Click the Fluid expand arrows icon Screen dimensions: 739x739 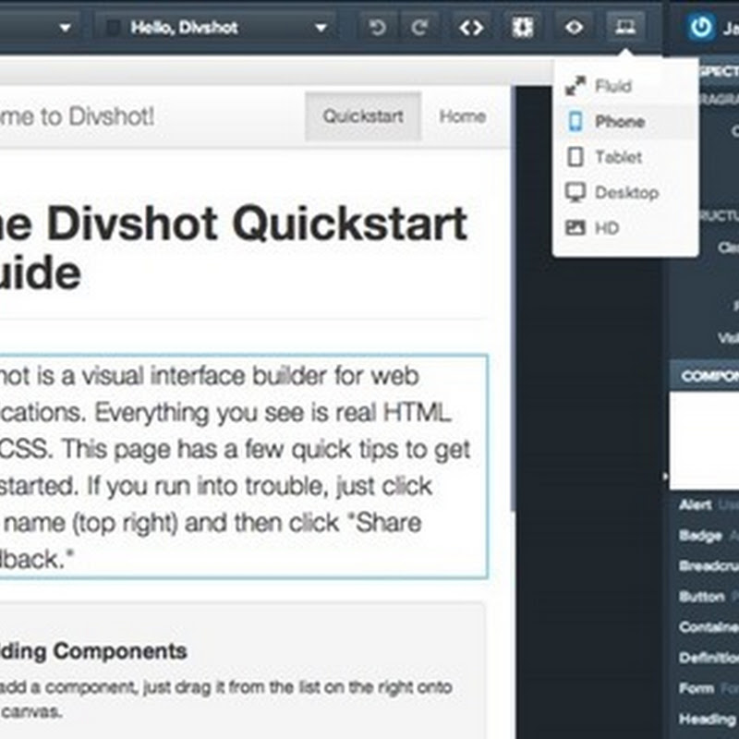coord(575,86)
